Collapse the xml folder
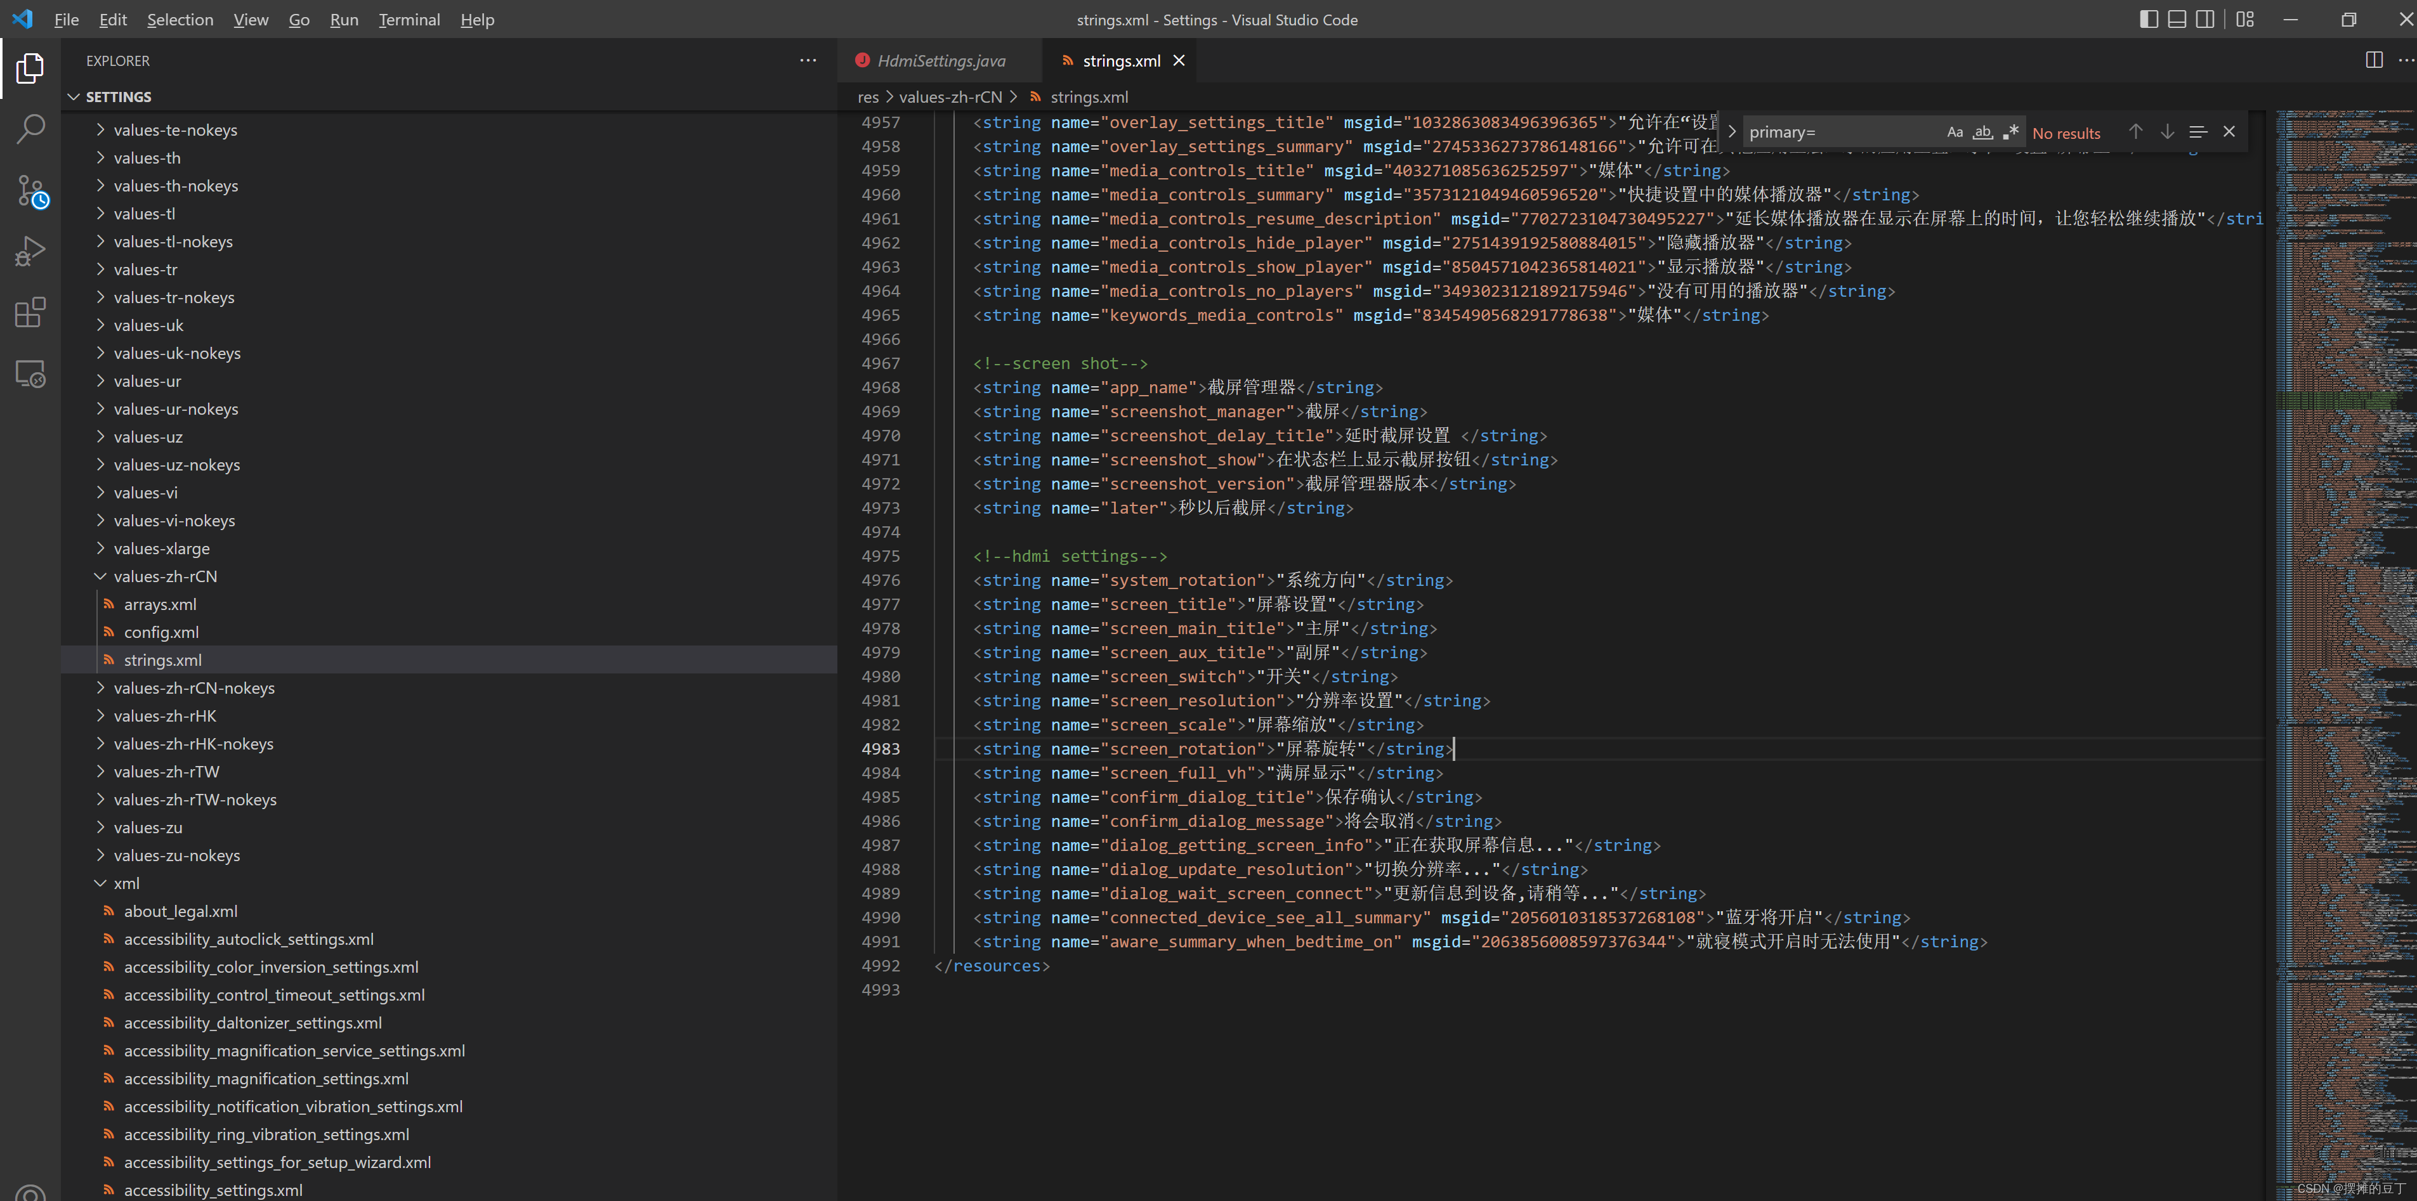The height and width of the screenshot is (1201, 2417). coord(449,883)
